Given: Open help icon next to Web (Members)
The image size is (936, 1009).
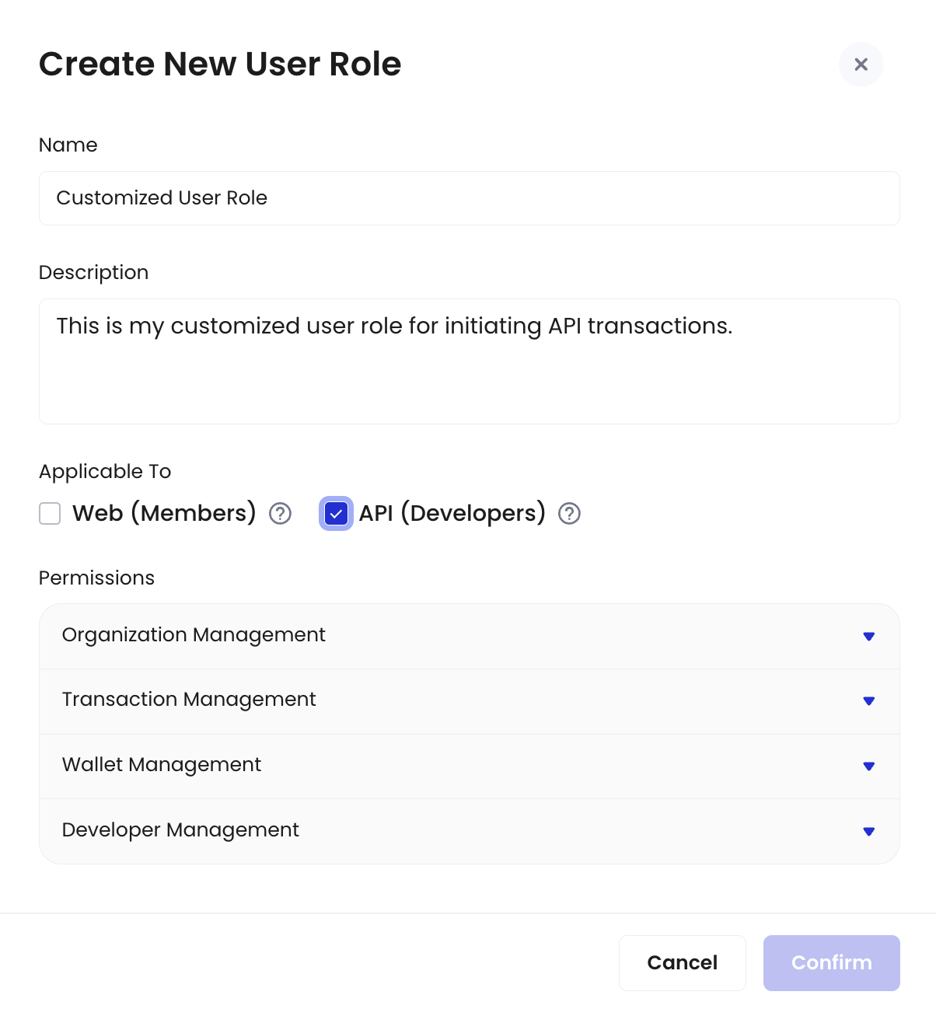Looking at the screenshot, I should coord(280,514).
